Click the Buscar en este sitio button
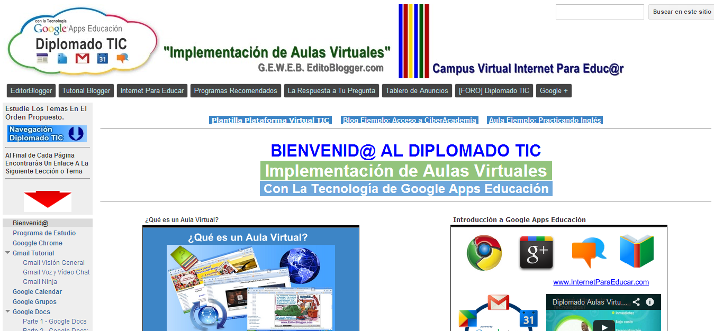The width and height of the screenshot is (714, 331). [x=681, y=12]
